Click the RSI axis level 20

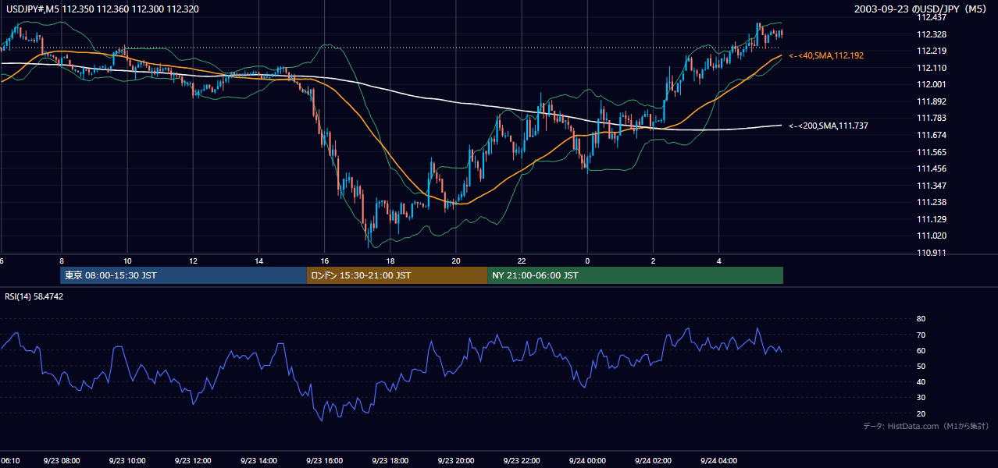921,414
